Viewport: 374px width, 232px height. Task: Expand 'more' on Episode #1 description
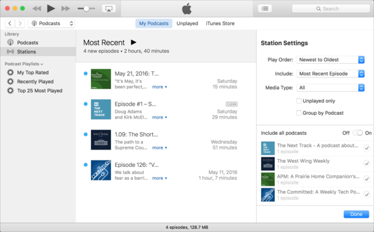[159, 117]
